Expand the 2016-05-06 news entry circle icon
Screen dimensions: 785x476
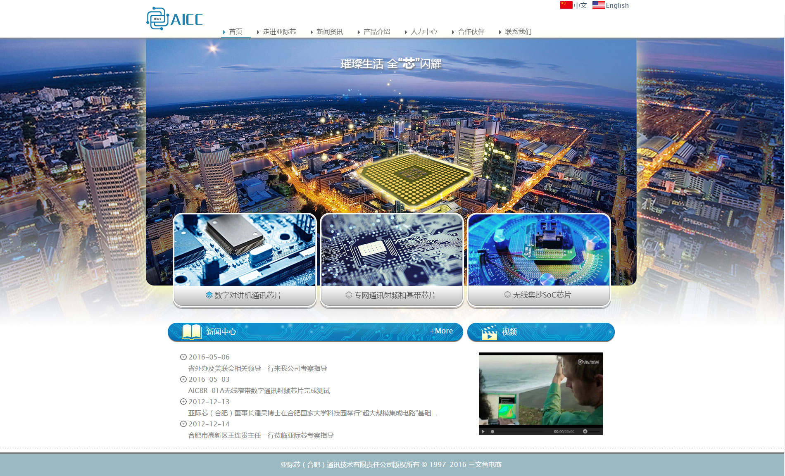click(183, 357)
